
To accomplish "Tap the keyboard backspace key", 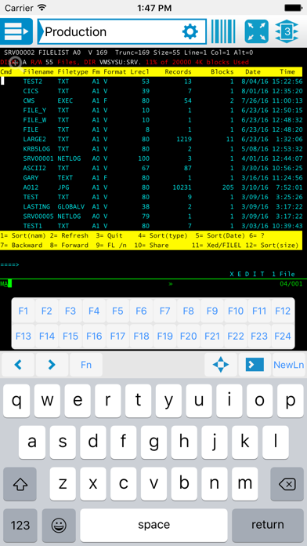I will pyautogui.click(x=287, y=484).
